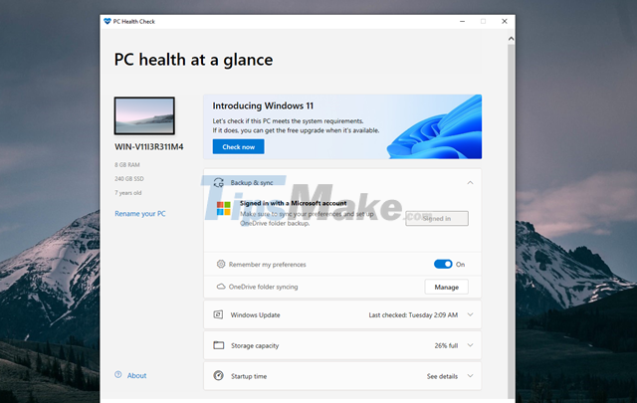Close the PC Health Check window
The image size is (637, 403).
click(x=505, y=21)
